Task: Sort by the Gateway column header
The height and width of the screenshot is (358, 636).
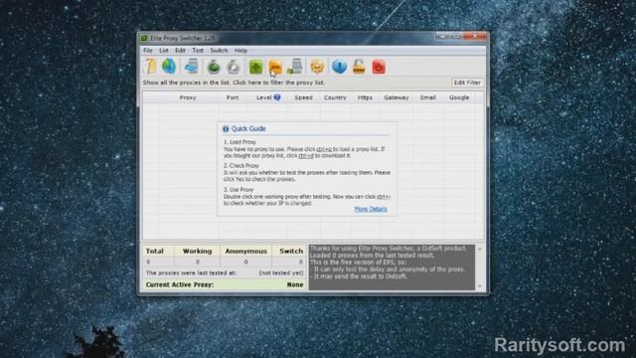Action: pos(397,97)
